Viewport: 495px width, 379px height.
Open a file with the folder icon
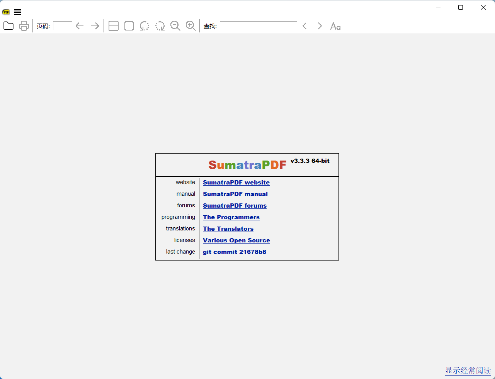[9, 26]
